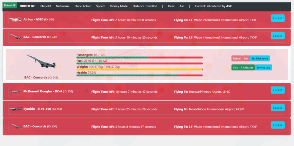This screenshot has height=146, width=294.
Task: Sort planes in Desc order
Action: pyautogui.click(x=171, y=6)
